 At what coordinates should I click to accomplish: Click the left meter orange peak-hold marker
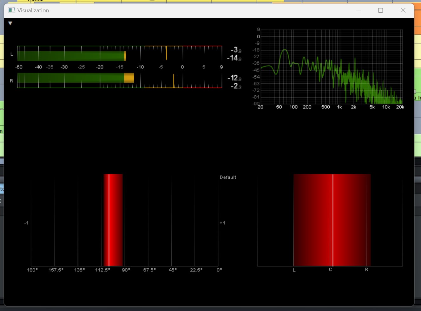tap(166, 53)
